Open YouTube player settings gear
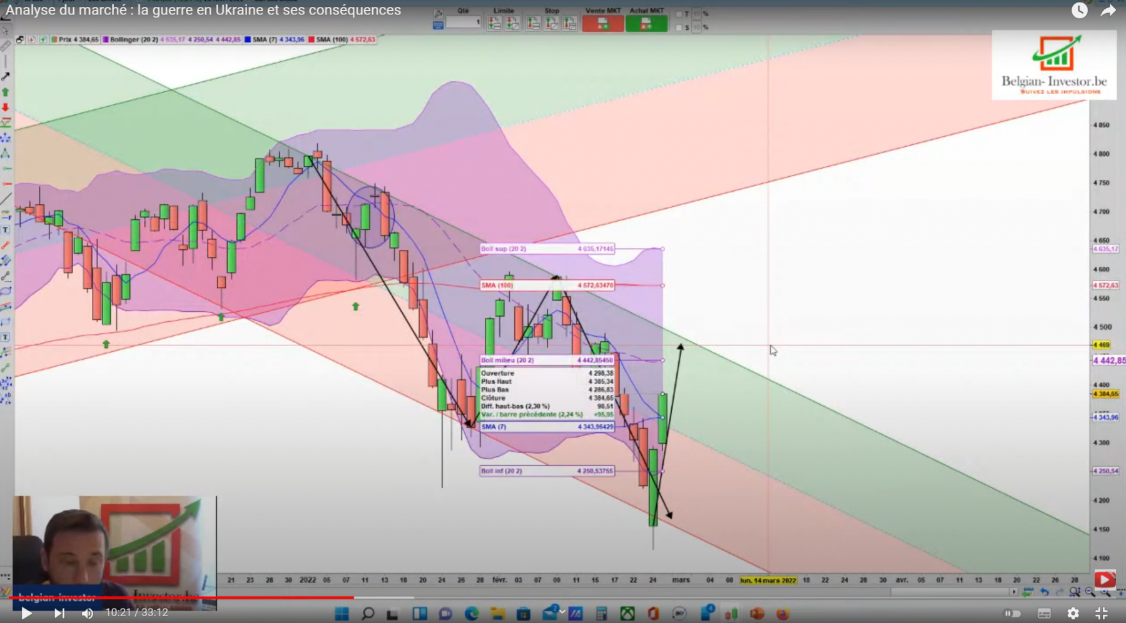1126x623 pixels. tap(1073, 613)
